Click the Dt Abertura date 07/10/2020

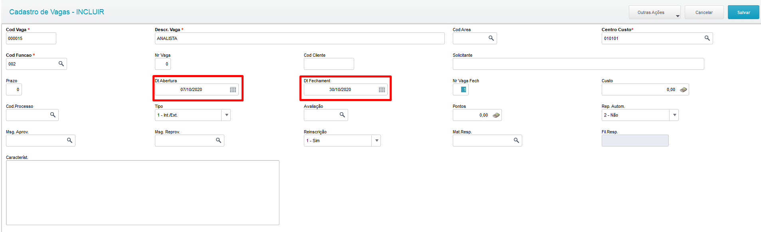point(191,89)
